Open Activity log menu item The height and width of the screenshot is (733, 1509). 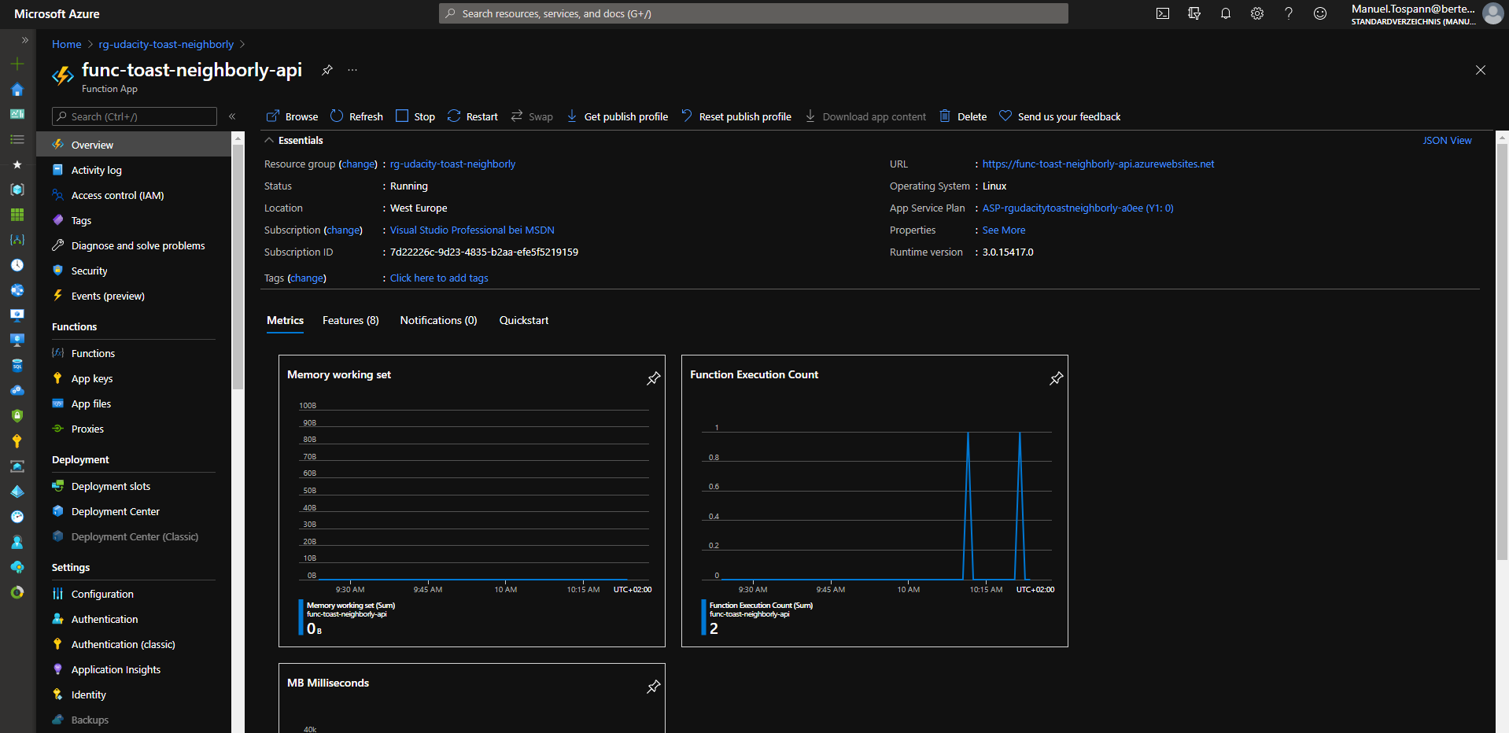134,170
